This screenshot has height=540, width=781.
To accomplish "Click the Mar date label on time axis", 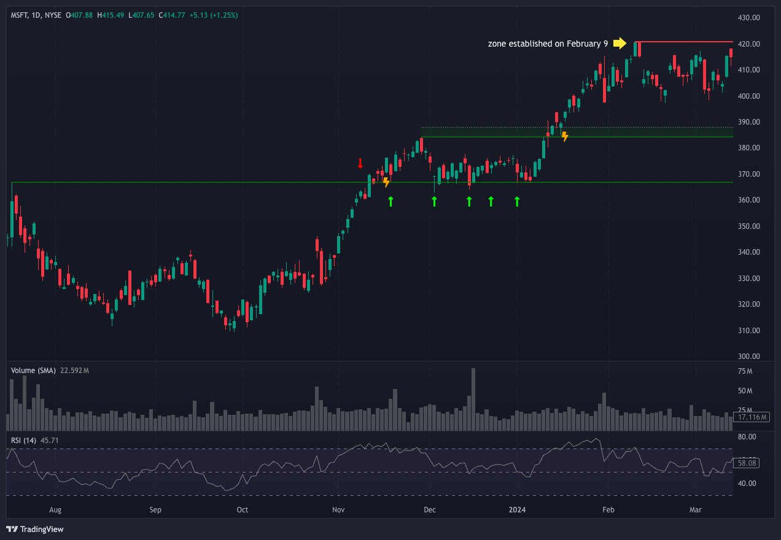I will click(696, 510).
